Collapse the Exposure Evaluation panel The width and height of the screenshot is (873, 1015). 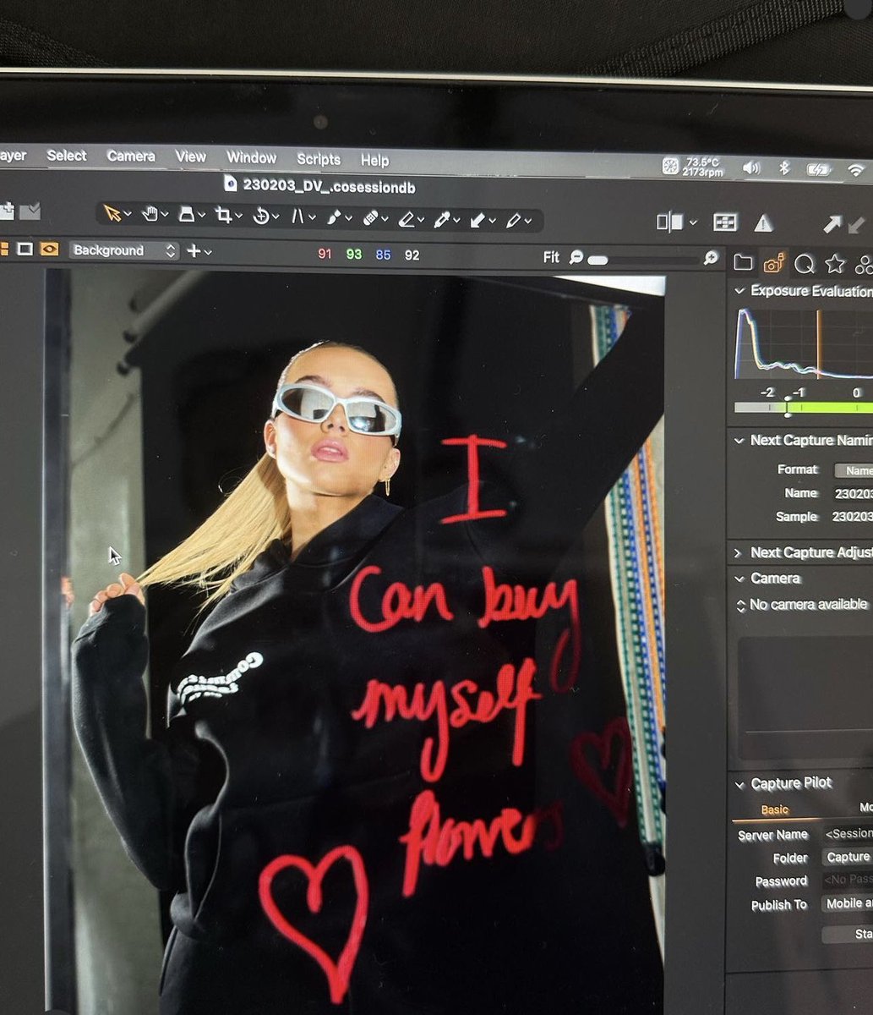[x=740, y=290]
